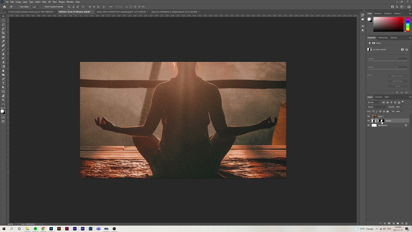Select the Blur tool
412x232 pixels.
(3, 71)
